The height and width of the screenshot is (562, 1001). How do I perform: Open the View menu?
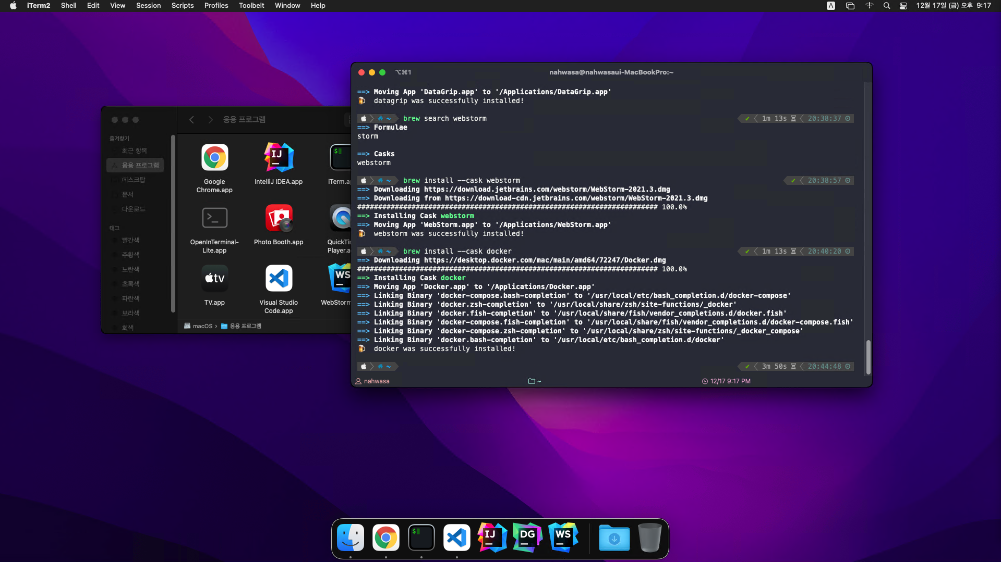[x=117, y=6]
